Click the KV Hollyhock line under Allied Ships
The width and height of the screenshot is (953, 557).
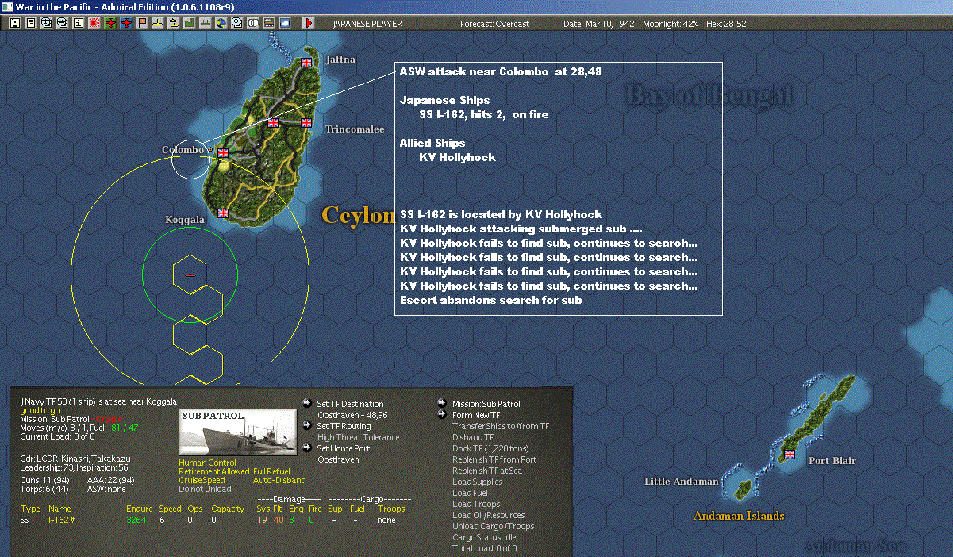457,158
